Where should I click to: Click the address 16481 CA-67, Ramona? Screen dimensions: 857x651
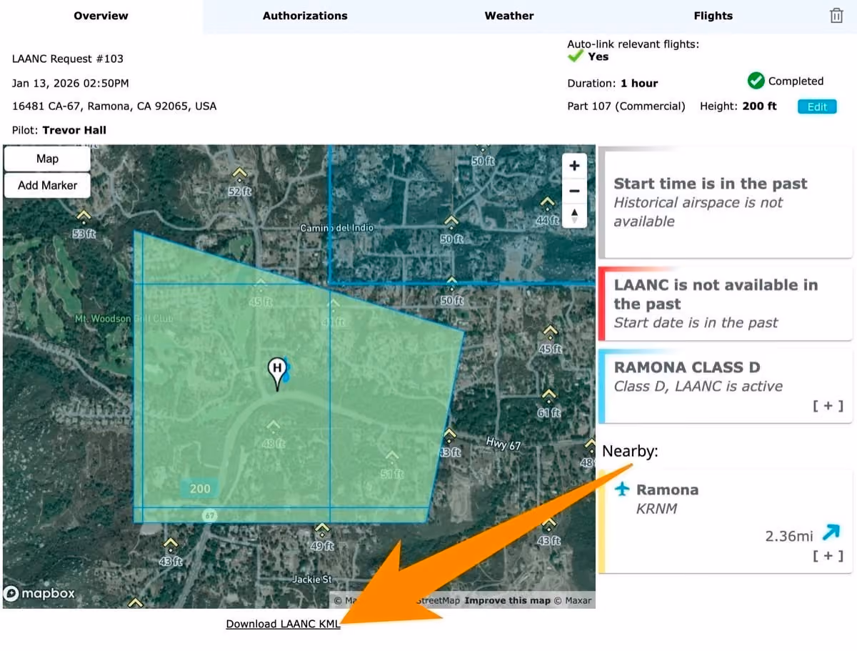[x=114, y=106]
